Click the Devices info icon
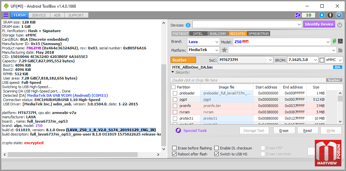This screenshot has height=171, width=346. click(188, 25)
